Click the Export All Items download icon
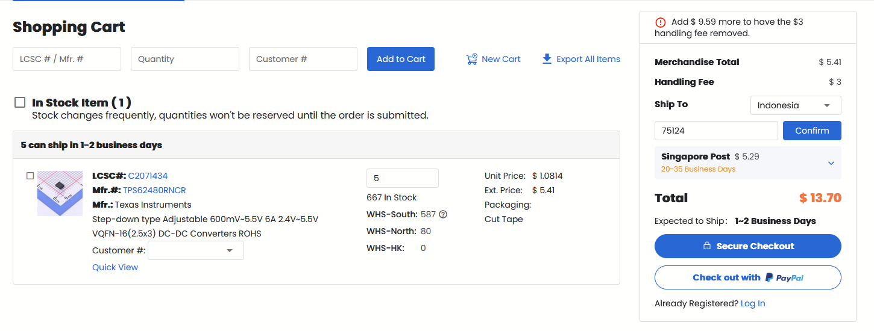Image resolution: width=874 pixels, height=331 pixels. pyautogui.click(x=547, y=59)
